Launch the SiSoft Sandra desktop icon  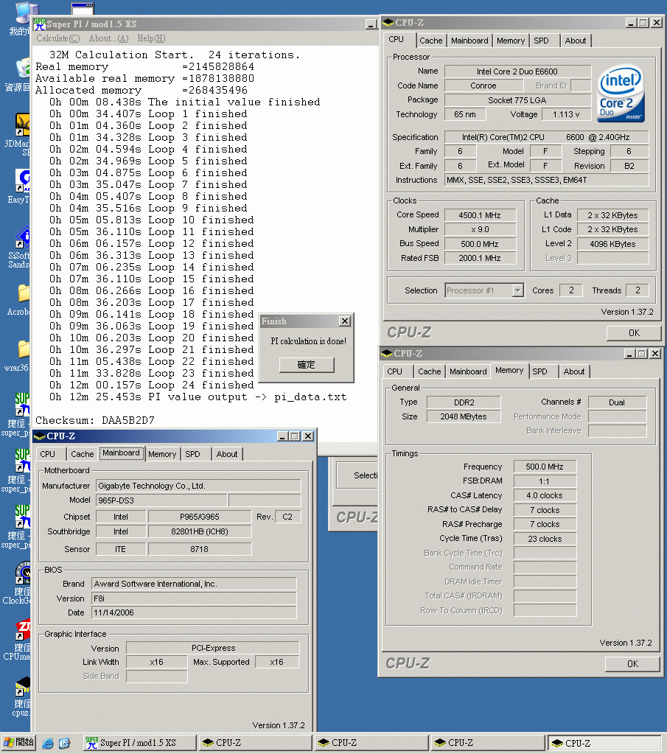[x=22, y=237]
